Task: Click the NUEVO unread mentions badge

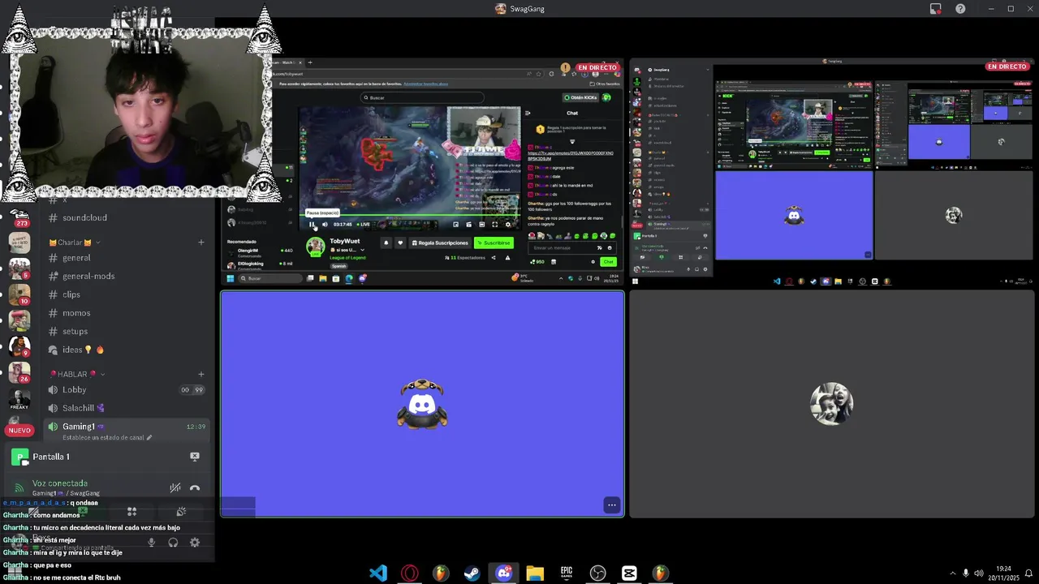Action: tap(19, 430)
